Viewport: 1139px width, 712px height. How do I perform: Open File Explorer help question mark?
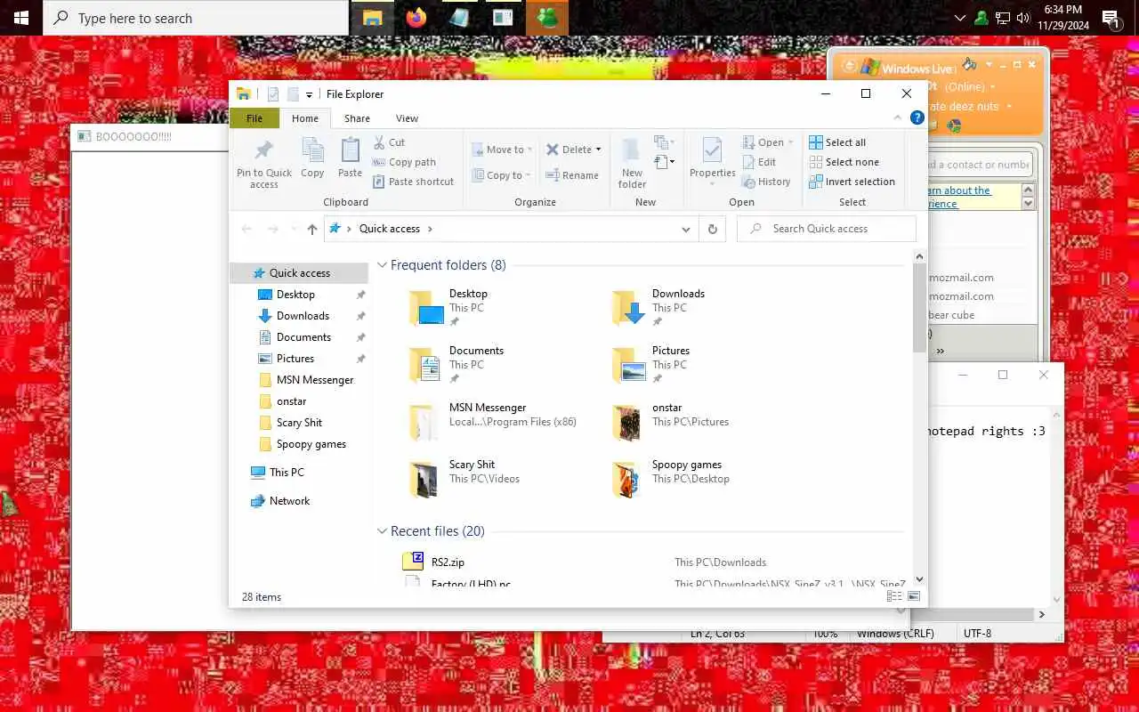[917, 118]
